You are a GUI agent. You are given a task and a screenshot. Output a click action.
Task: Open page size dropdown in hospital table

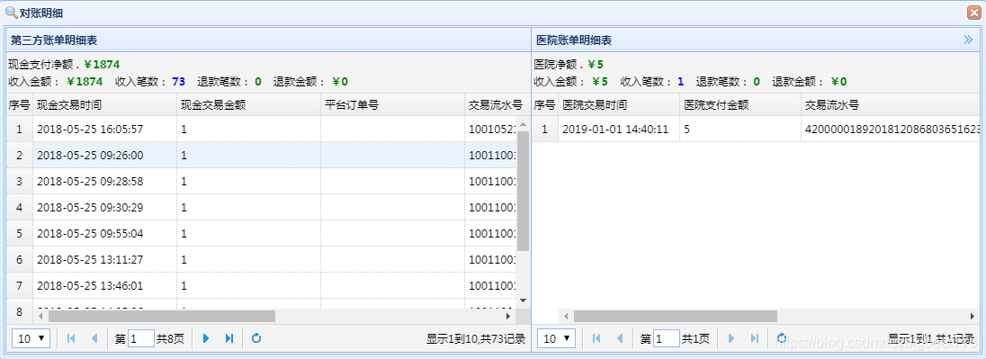pos(557,338)
